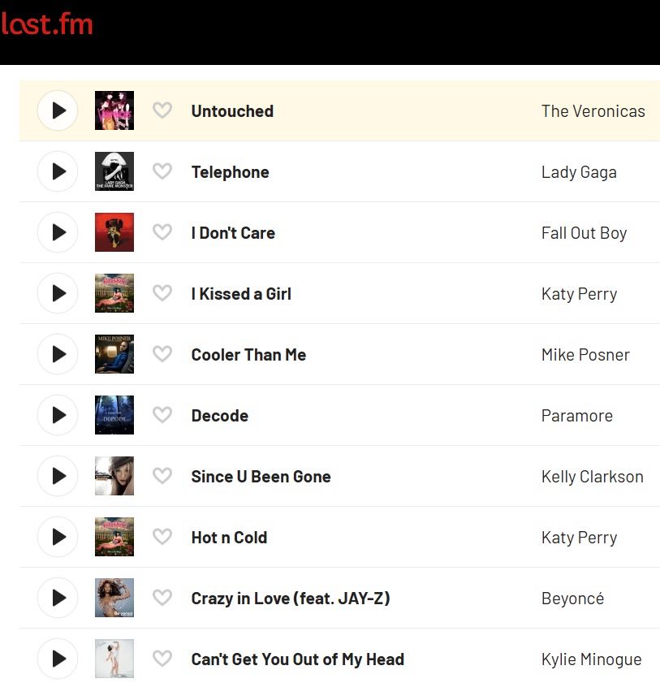Toggle love heart on Hot n Cold
This screenshot has height=683, width=660.
[x=162, y=537]
